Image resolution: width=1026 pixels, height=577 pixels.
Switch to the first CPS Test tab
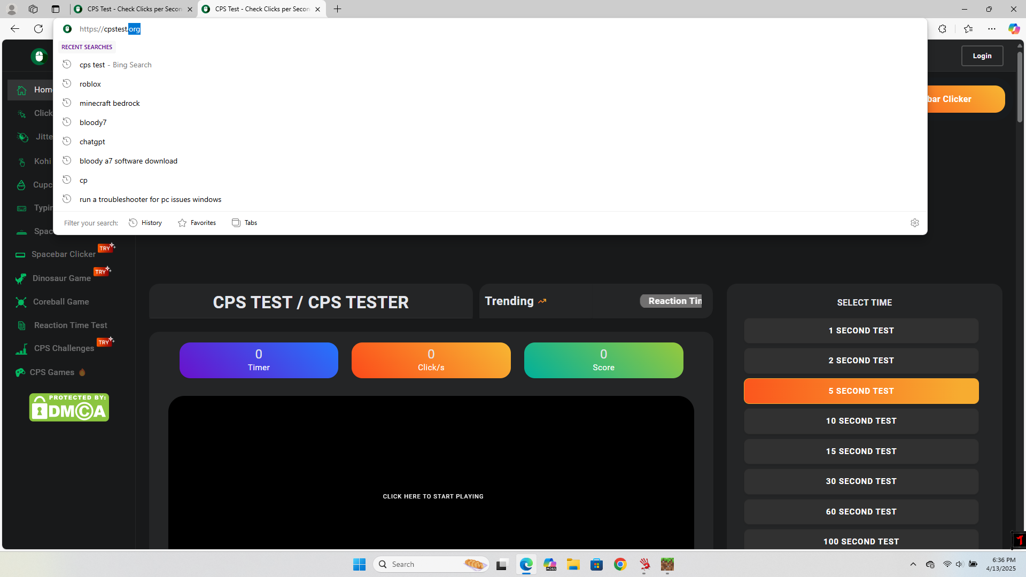[x=134, y=9]
